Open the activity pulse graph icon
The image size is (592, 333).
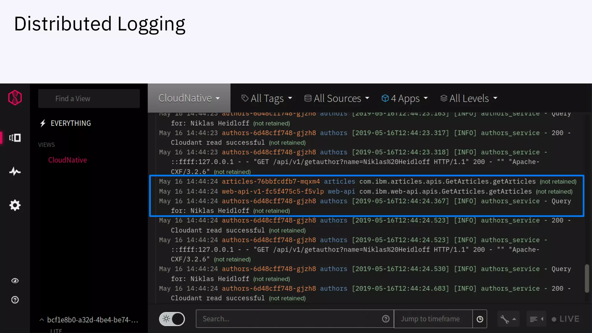point(15,171)
